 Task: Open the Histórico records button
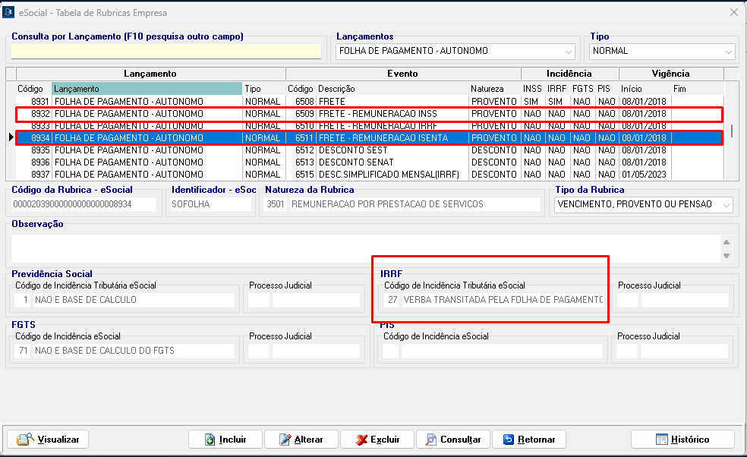[x=682, y=440]
